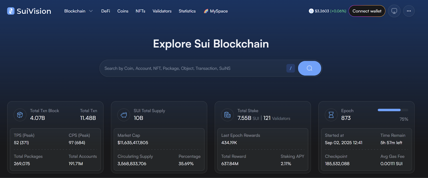Click the Started at Sep 02, 2025 12:41
428x178 pixels.
(344, 143)
